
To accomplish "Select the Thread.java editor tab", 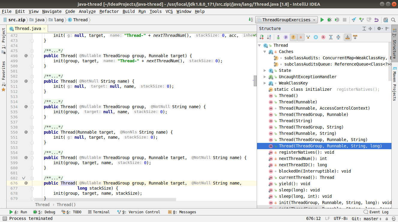I will (x=28, y=28).
